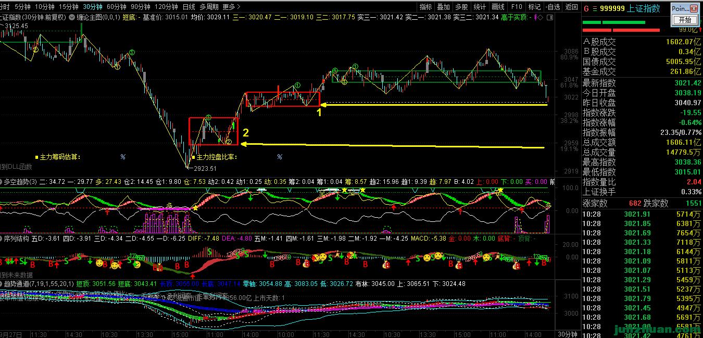
Task: Open the F10 company info
Action: pyautogui.click(x=517, y=7)
